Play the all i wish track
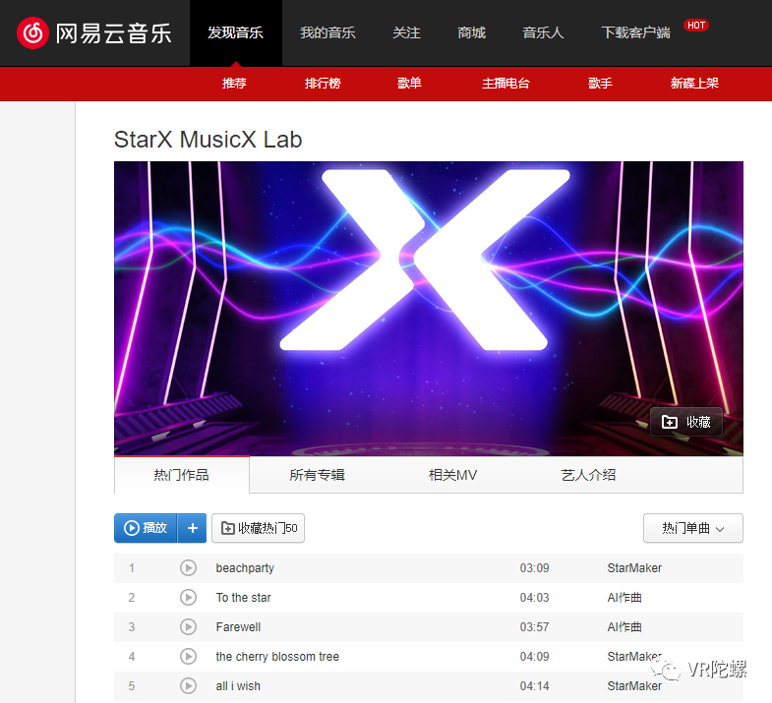The height and width of the screenshot is (703, 772). (x=188, y=685)
